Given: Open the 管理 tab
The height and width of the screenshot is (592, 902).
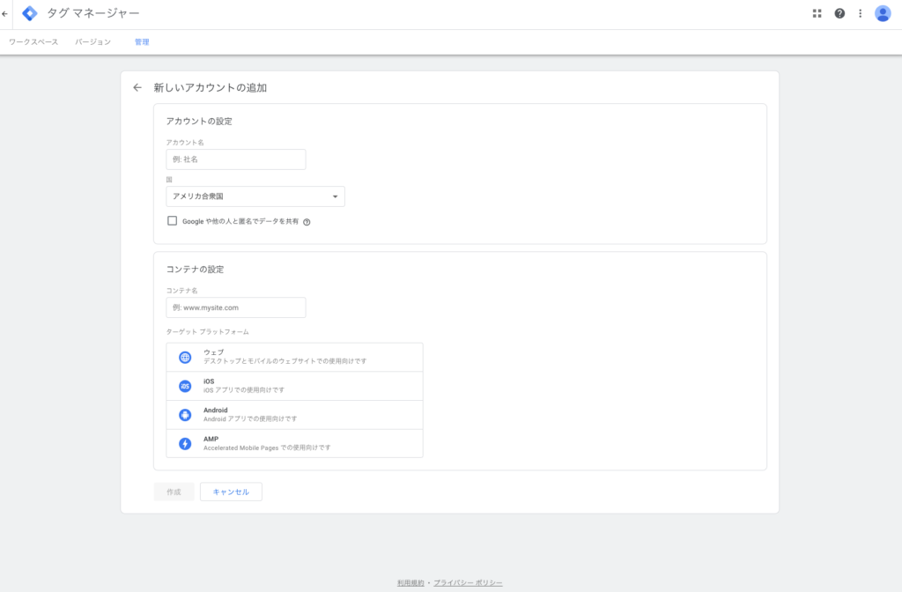Looking at the screenshot, I should (142, 42).
